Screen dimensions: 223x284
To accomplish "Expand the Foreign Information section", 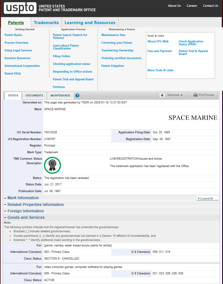I will tap(25, 211).
